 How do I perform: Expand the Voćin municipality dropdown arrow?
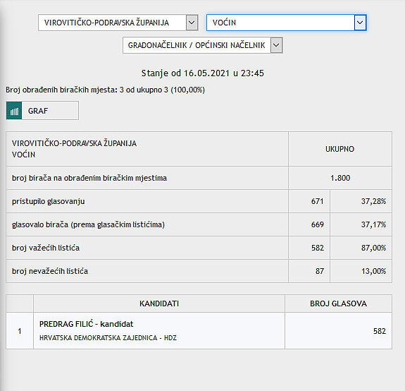click(360, 23)
